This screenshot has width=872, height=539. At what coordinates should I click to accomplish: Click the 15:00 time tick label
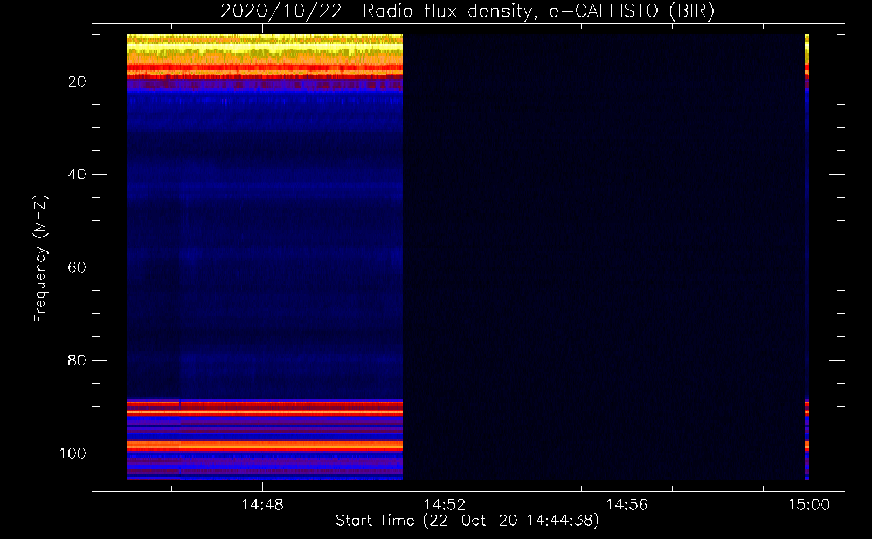(808, 505)
